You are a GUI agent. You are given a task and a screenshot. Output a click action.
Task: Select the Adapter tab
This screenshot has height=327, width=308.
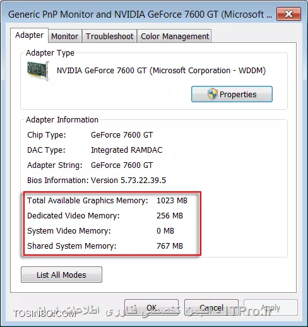[29, 35]
